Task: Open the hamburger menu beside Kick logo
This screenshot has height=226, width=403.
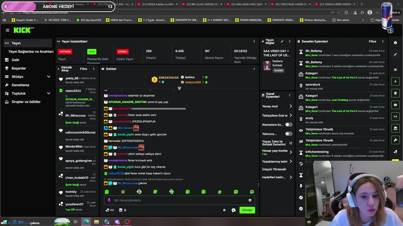Action: pos(8,30)
